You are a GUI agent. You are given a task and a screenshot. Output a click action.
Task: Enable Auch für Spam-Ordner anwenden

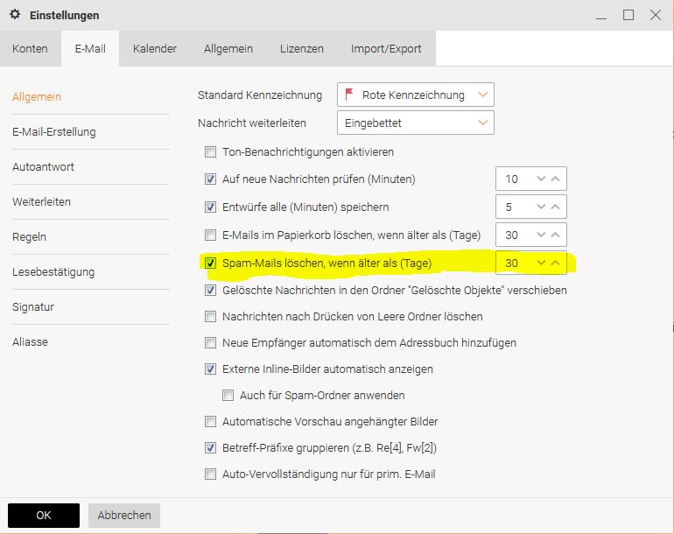point(228,395)
